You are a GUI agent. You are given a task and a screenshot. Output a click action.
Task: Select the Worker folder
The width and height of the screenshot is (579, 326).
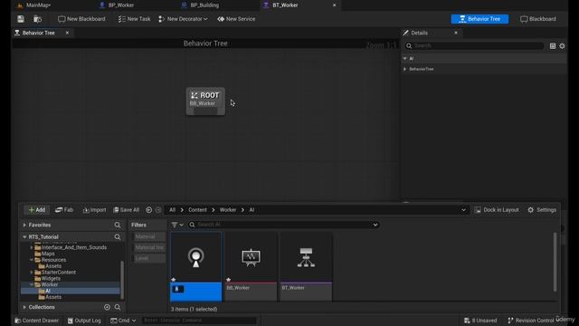[x=50, y=284]
